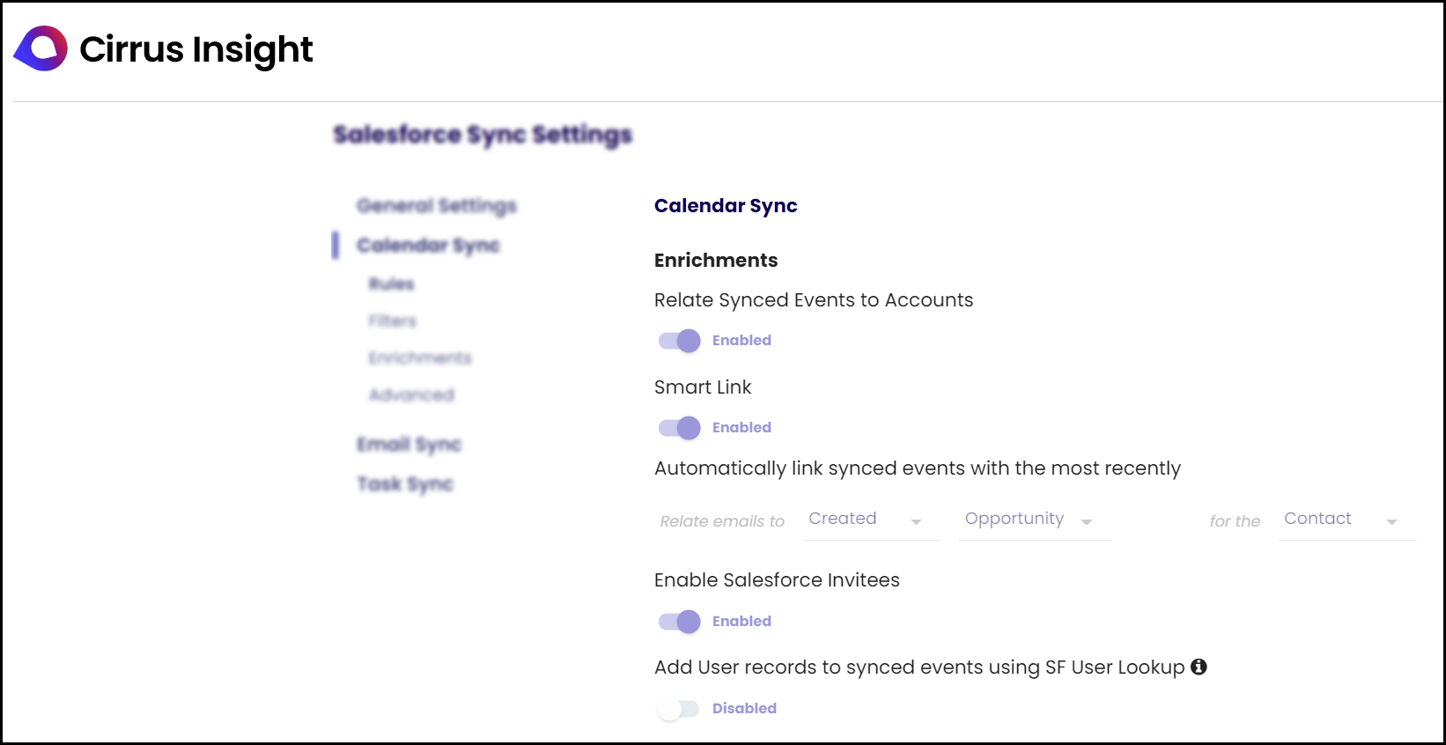Toggle Enable Salesforce Invitees switch
The width and height of the screenshot is (1446, 745).
679,622
